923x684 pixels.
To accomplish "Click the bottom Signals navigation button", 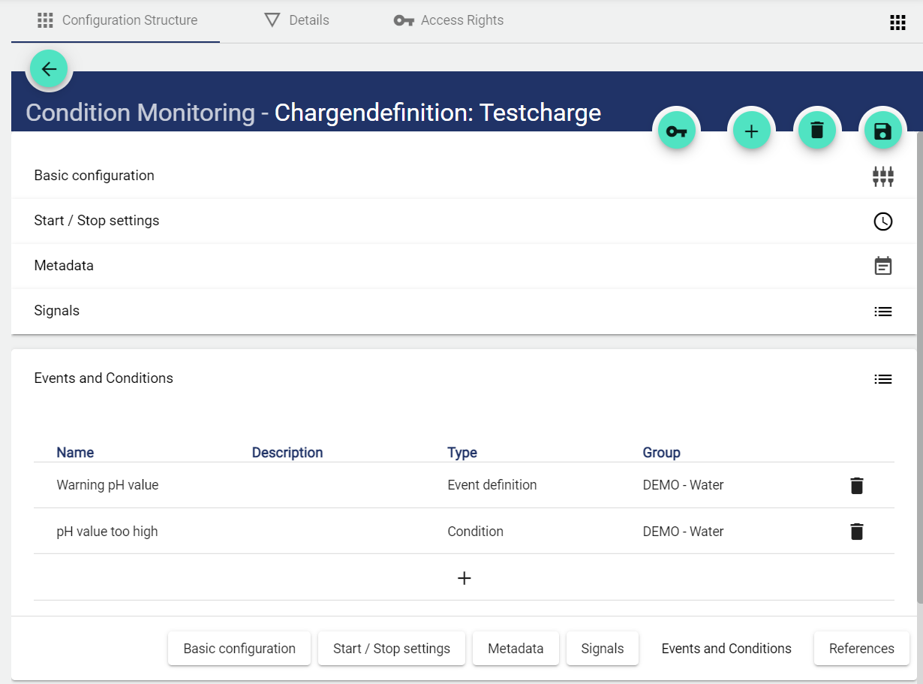I will 602,649.
